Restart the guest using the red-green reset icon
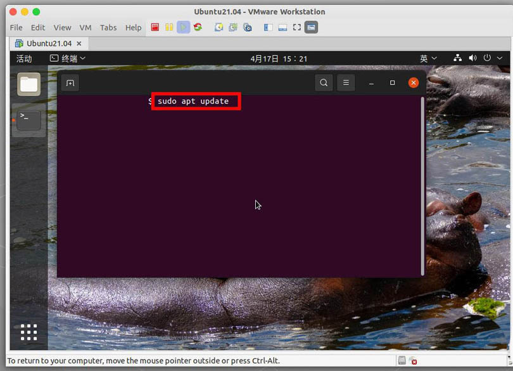 coord(198,27)
